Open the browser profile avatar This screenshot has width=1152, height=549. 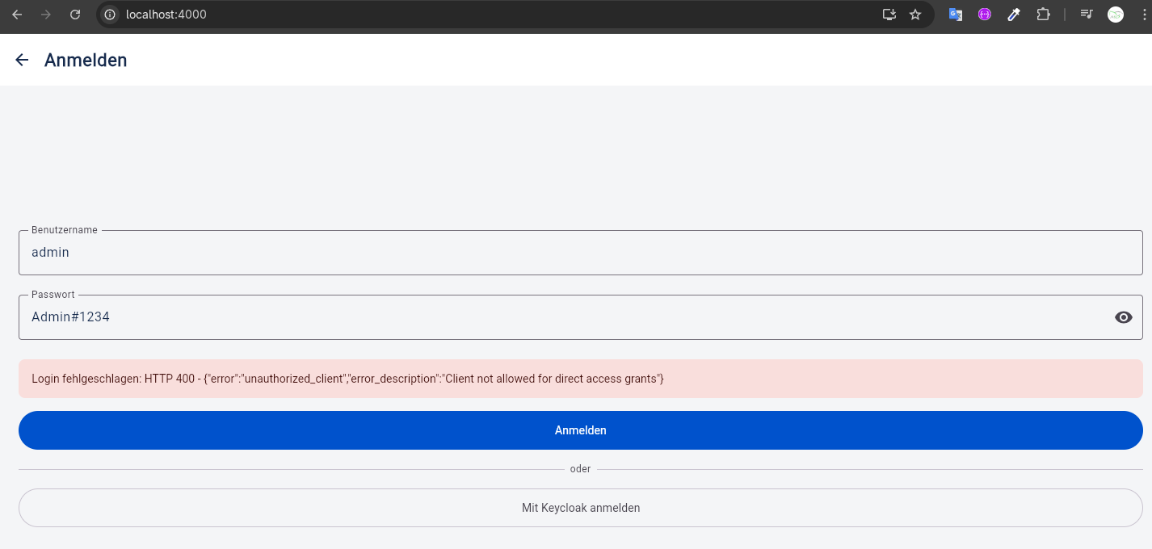point(1116,15)
